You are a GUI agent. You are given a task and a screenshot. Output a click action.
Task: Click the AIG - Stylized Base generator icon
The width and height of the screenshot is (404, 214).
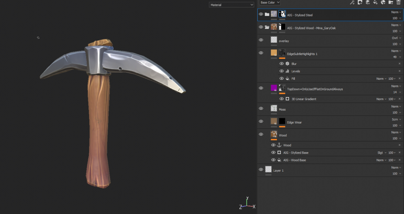(279, 153)
